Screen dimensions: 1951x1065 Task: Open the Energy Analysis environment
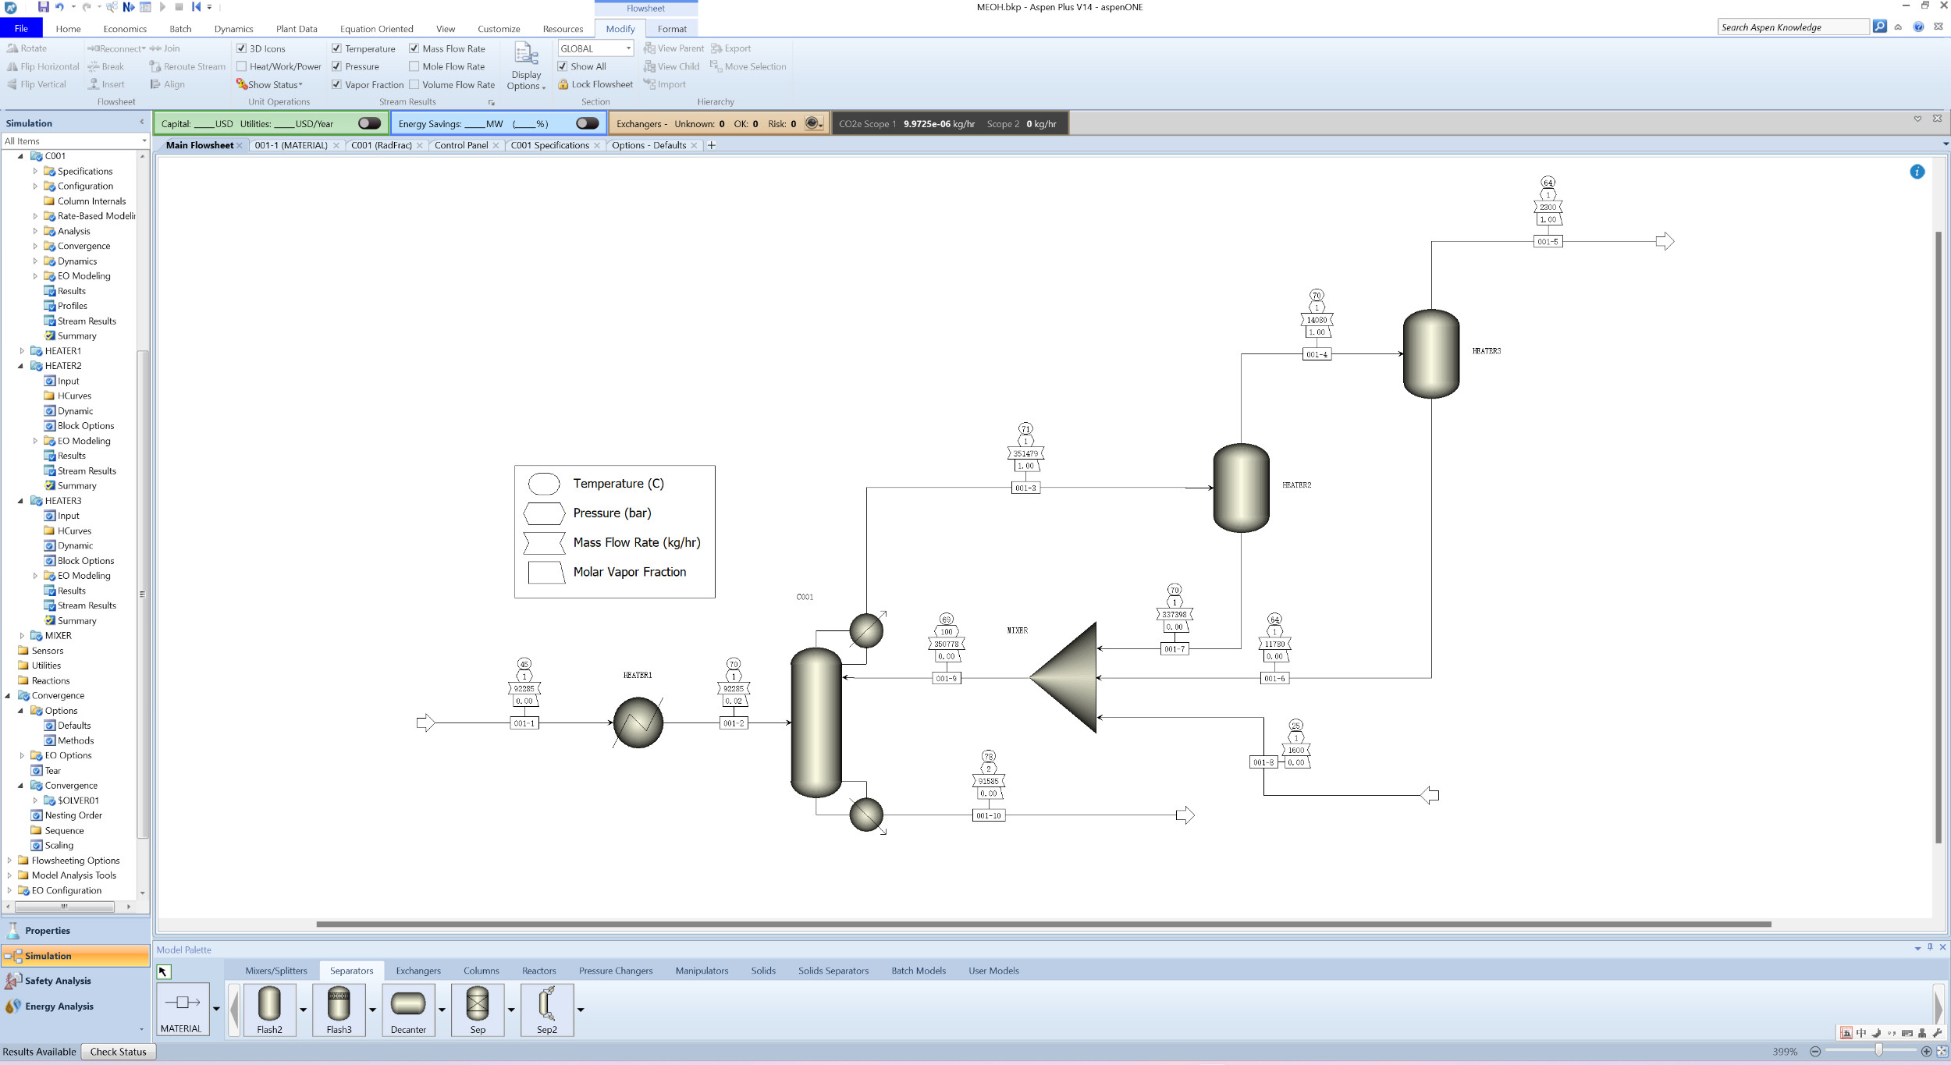pos(75,1006)
